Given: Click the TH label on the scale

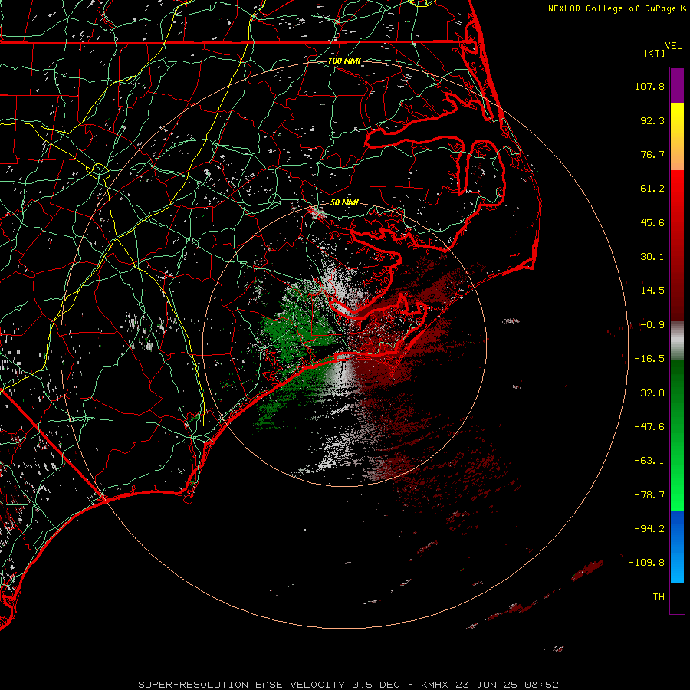Looking at the screenshot, I should pyautogui.click(x=659, y=596).
